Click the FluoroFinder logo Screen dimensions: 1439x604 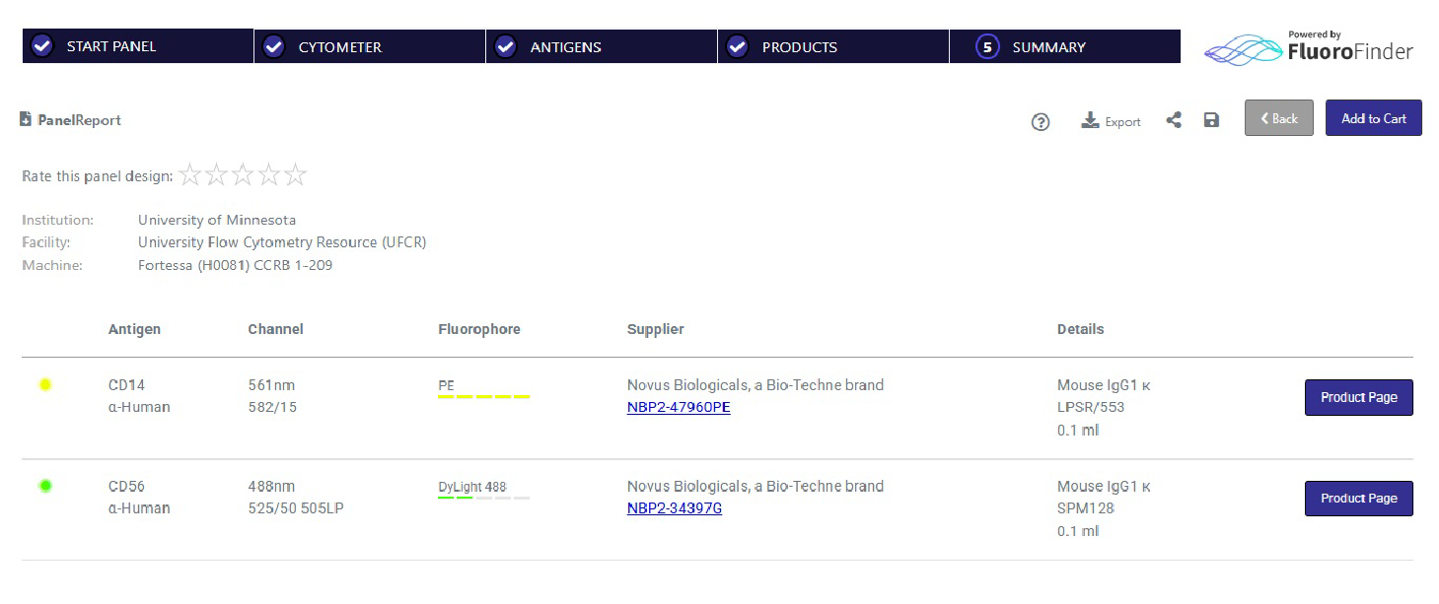pyautogui.click(x=1309, y=47)
